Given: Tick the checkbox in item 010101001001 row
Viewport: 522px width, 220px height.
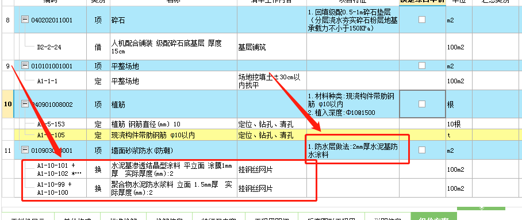Looking at the screenshot, I should point(422,65).
